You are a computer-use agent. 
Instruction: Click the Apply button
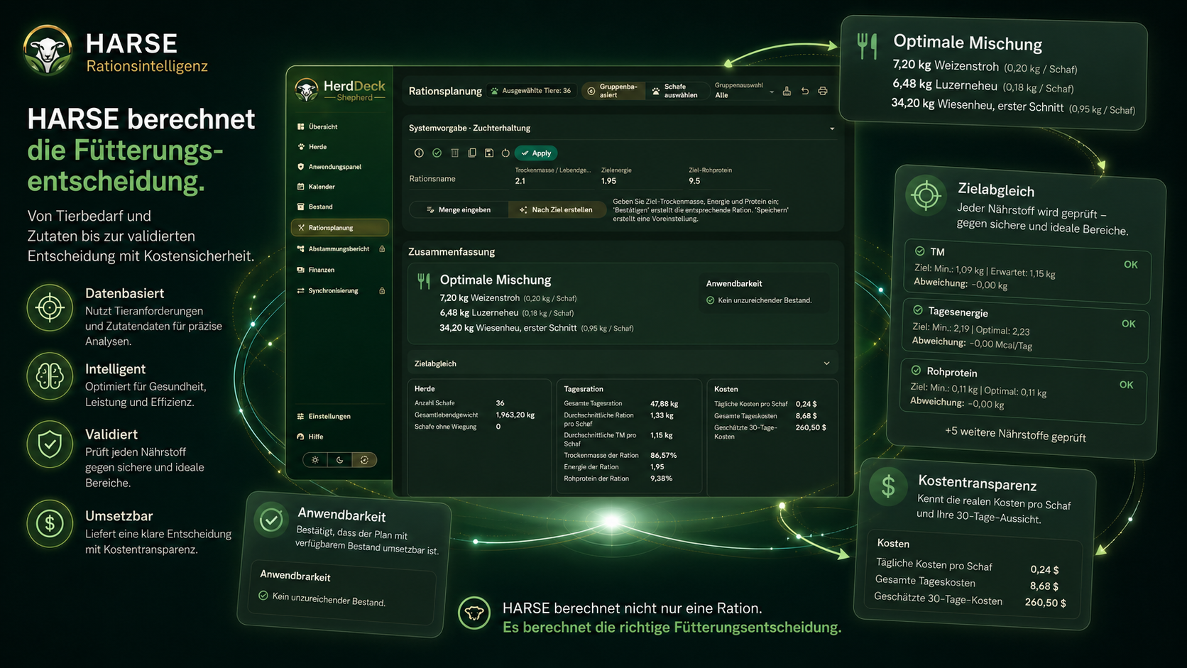tap(536, 153)
